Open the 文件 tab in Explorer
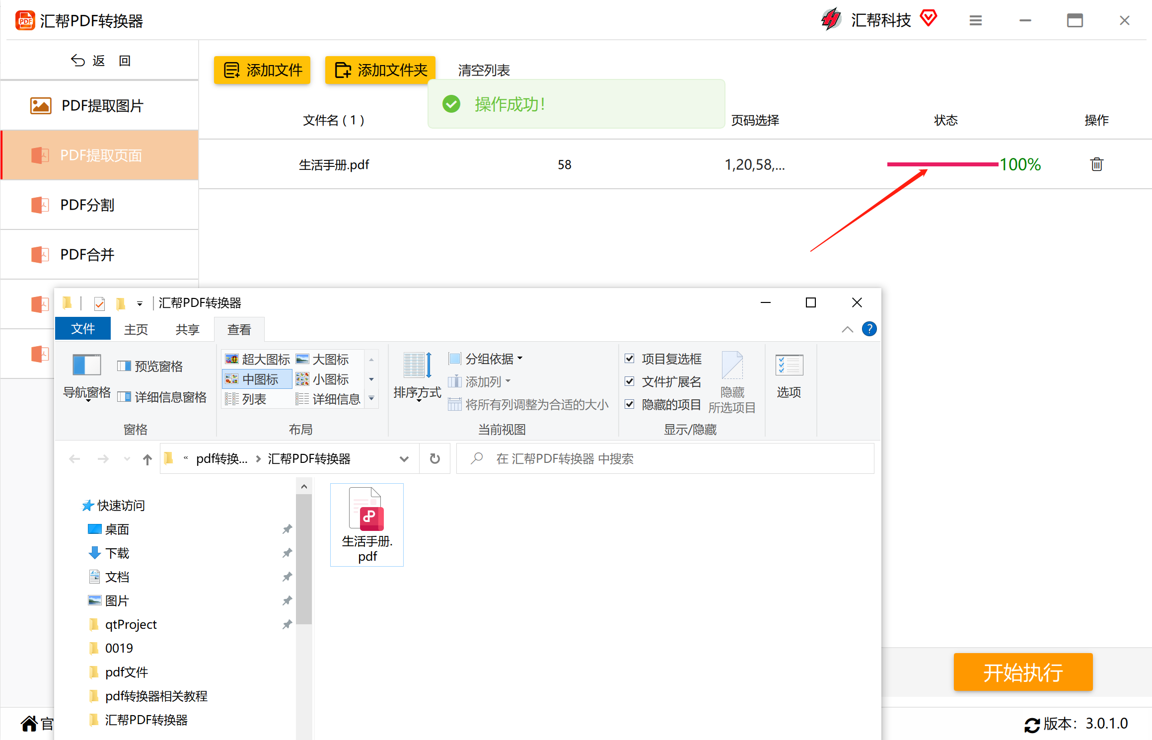 pyautogui.click(x=83, y=329)
